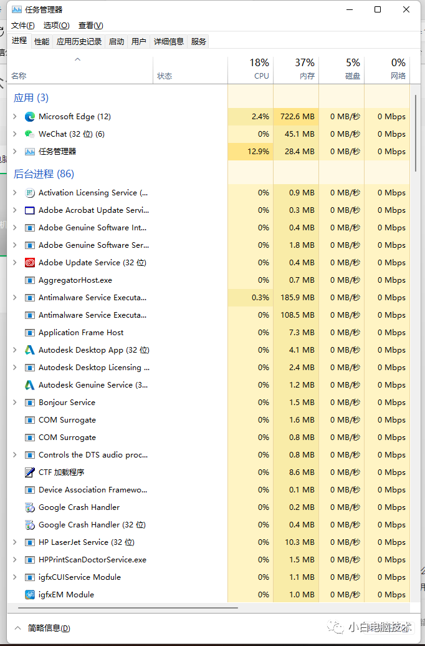The width and height of the screenshot is (425, 646).
Task: Sort by the 内存 column header
Action: coord(296,69)
